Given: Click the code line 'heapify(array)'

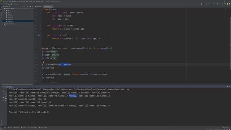Looking at the screenshot, I should pos(51,55).
